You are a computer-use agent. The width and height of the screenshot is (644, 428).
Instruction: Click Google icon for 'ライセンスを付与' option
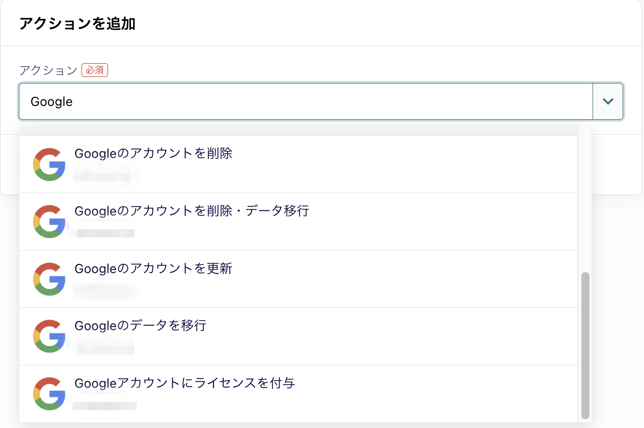click(49, 393)
